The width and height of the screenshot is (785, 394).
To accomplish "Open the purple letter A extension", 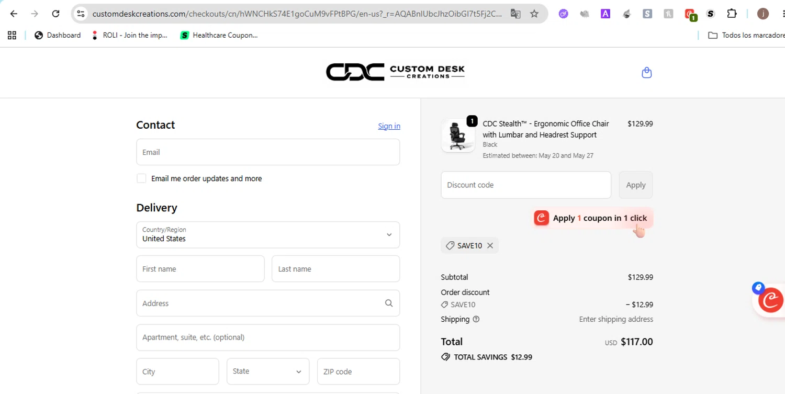I will click(605, 14).
